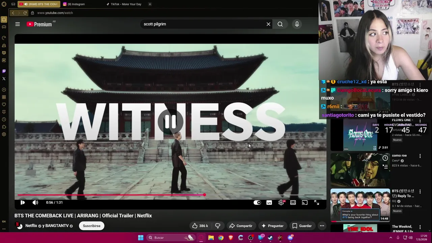Open options for 'FLOWS ONE' video
The height and width of the screenshot is (243, 432).
pos(420,120)
